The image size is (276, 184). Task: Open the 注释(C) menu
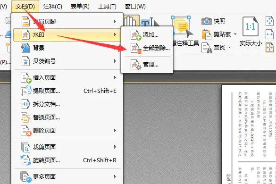[53, 7]
